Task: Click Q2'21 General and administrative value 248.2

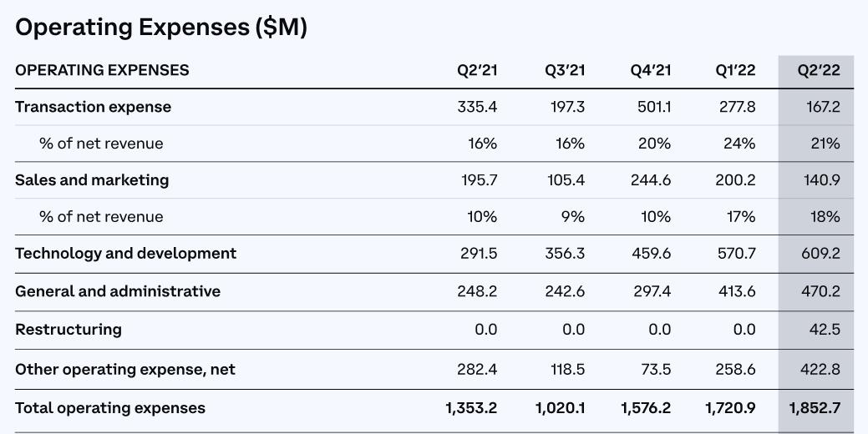Action: [479, 291]
